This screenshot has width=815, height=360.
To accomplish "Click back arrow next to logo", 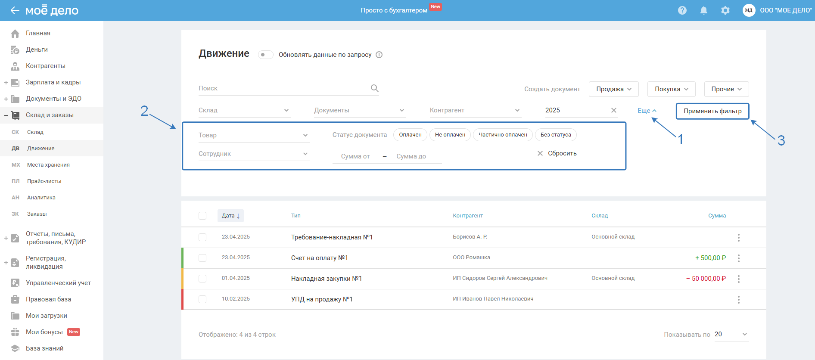I will click(15, 10).
